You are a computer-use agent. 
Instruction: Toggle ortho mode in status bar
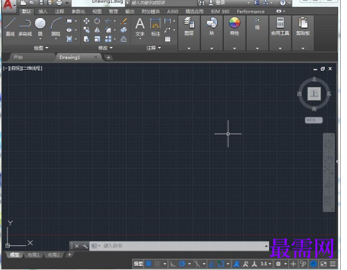(173, 264)
